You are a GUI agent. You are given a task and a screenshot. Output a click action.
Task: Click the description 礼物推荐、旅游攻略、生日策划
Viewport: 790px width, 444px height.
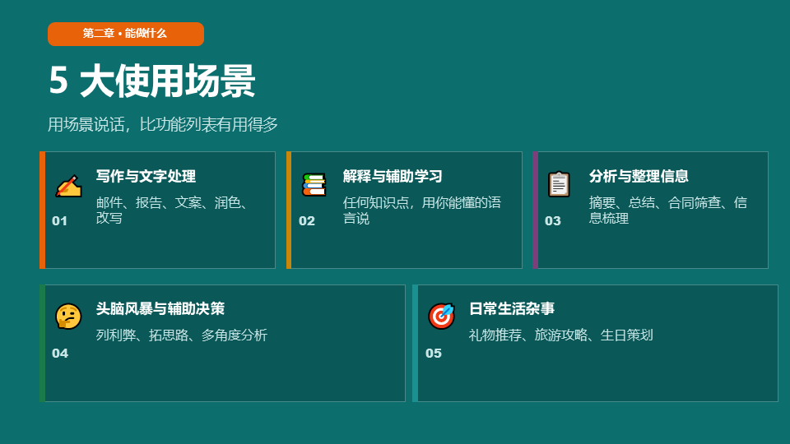[560, 335]
